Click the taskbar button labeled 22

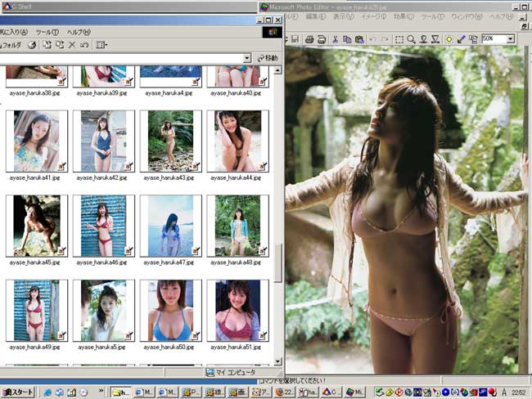(284, 392)
